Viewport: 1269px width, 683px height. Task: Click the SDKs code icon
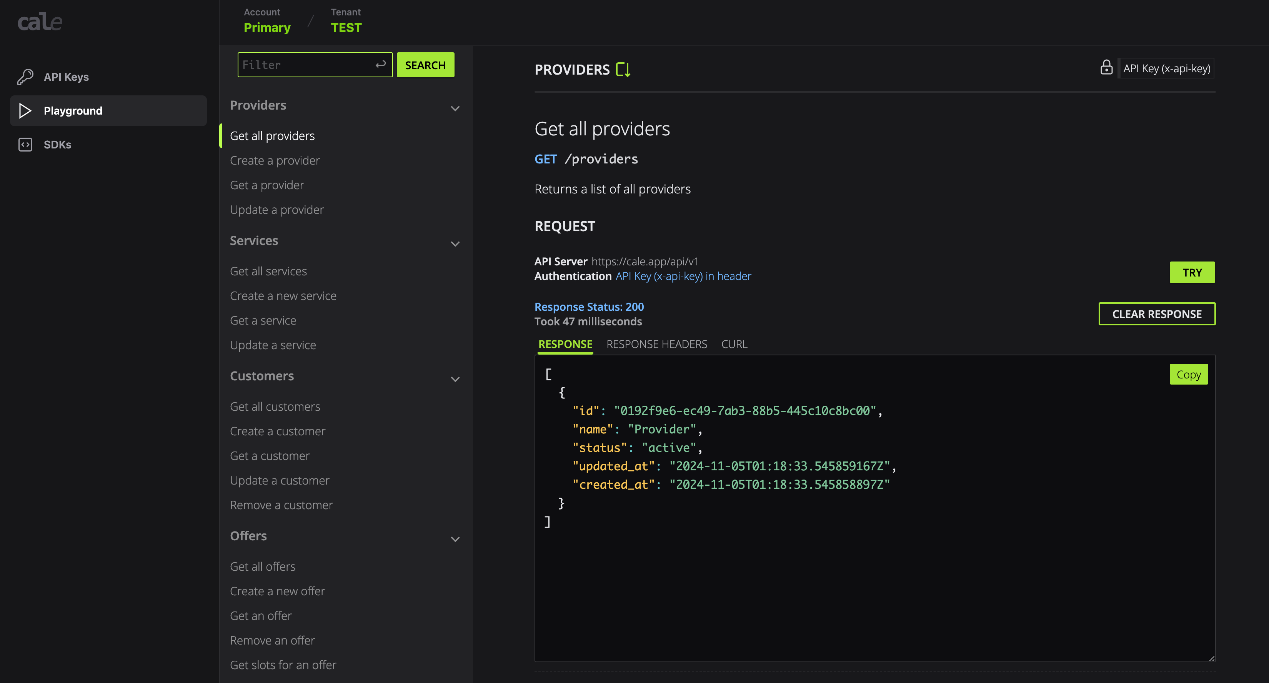pos(25,144)
